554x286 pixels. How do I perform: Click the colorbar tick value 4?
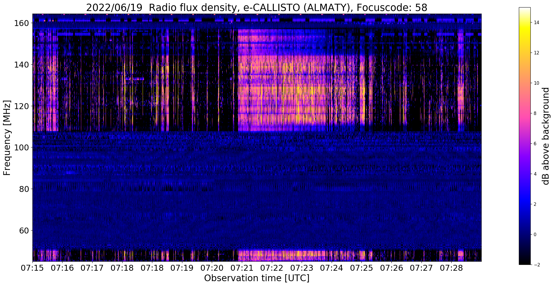[x=535, y=174]
